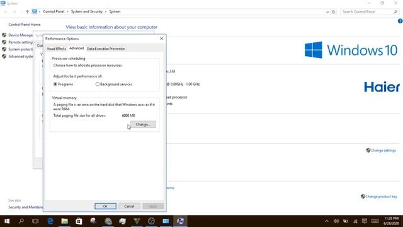Viewport: 403px width, 227px height.
Task: Click the pinned app icon right of Chrome
Action: [123, 221]
